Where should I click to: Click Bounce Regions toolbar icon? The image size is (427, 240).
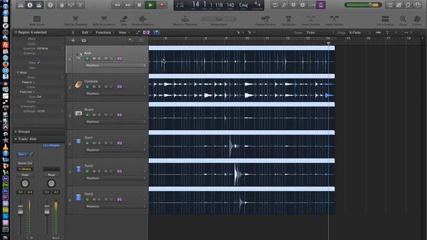click(142, 19)
